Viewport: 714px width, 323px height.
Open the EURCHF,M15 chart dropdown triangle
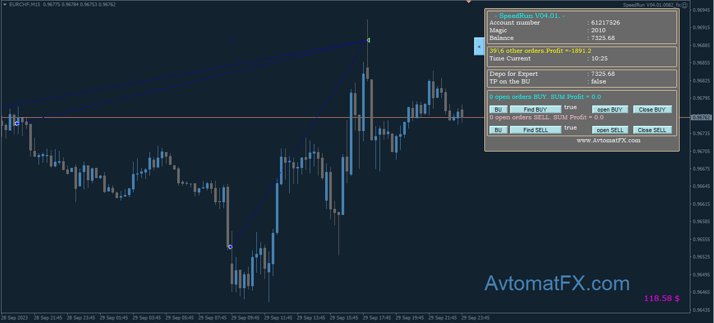pyautogui.click(x=4, y=4)
